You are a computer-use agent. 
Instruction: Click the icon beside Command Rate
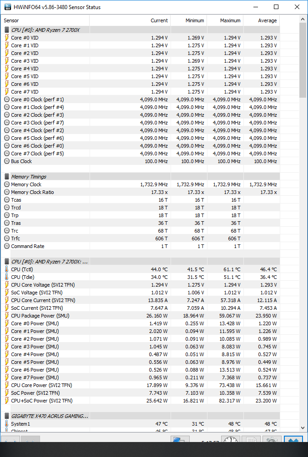[x=7, y=246]
